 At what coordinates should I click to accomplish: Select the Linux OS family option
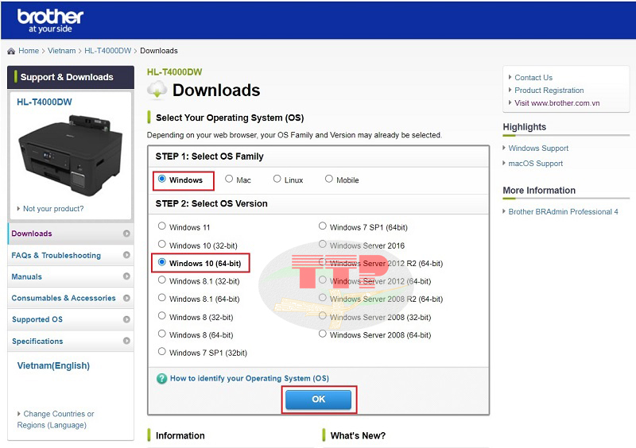point(277,179)
